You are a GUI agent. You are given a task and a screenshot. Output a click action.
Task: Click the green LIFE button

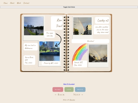click(x=69, y=90)
